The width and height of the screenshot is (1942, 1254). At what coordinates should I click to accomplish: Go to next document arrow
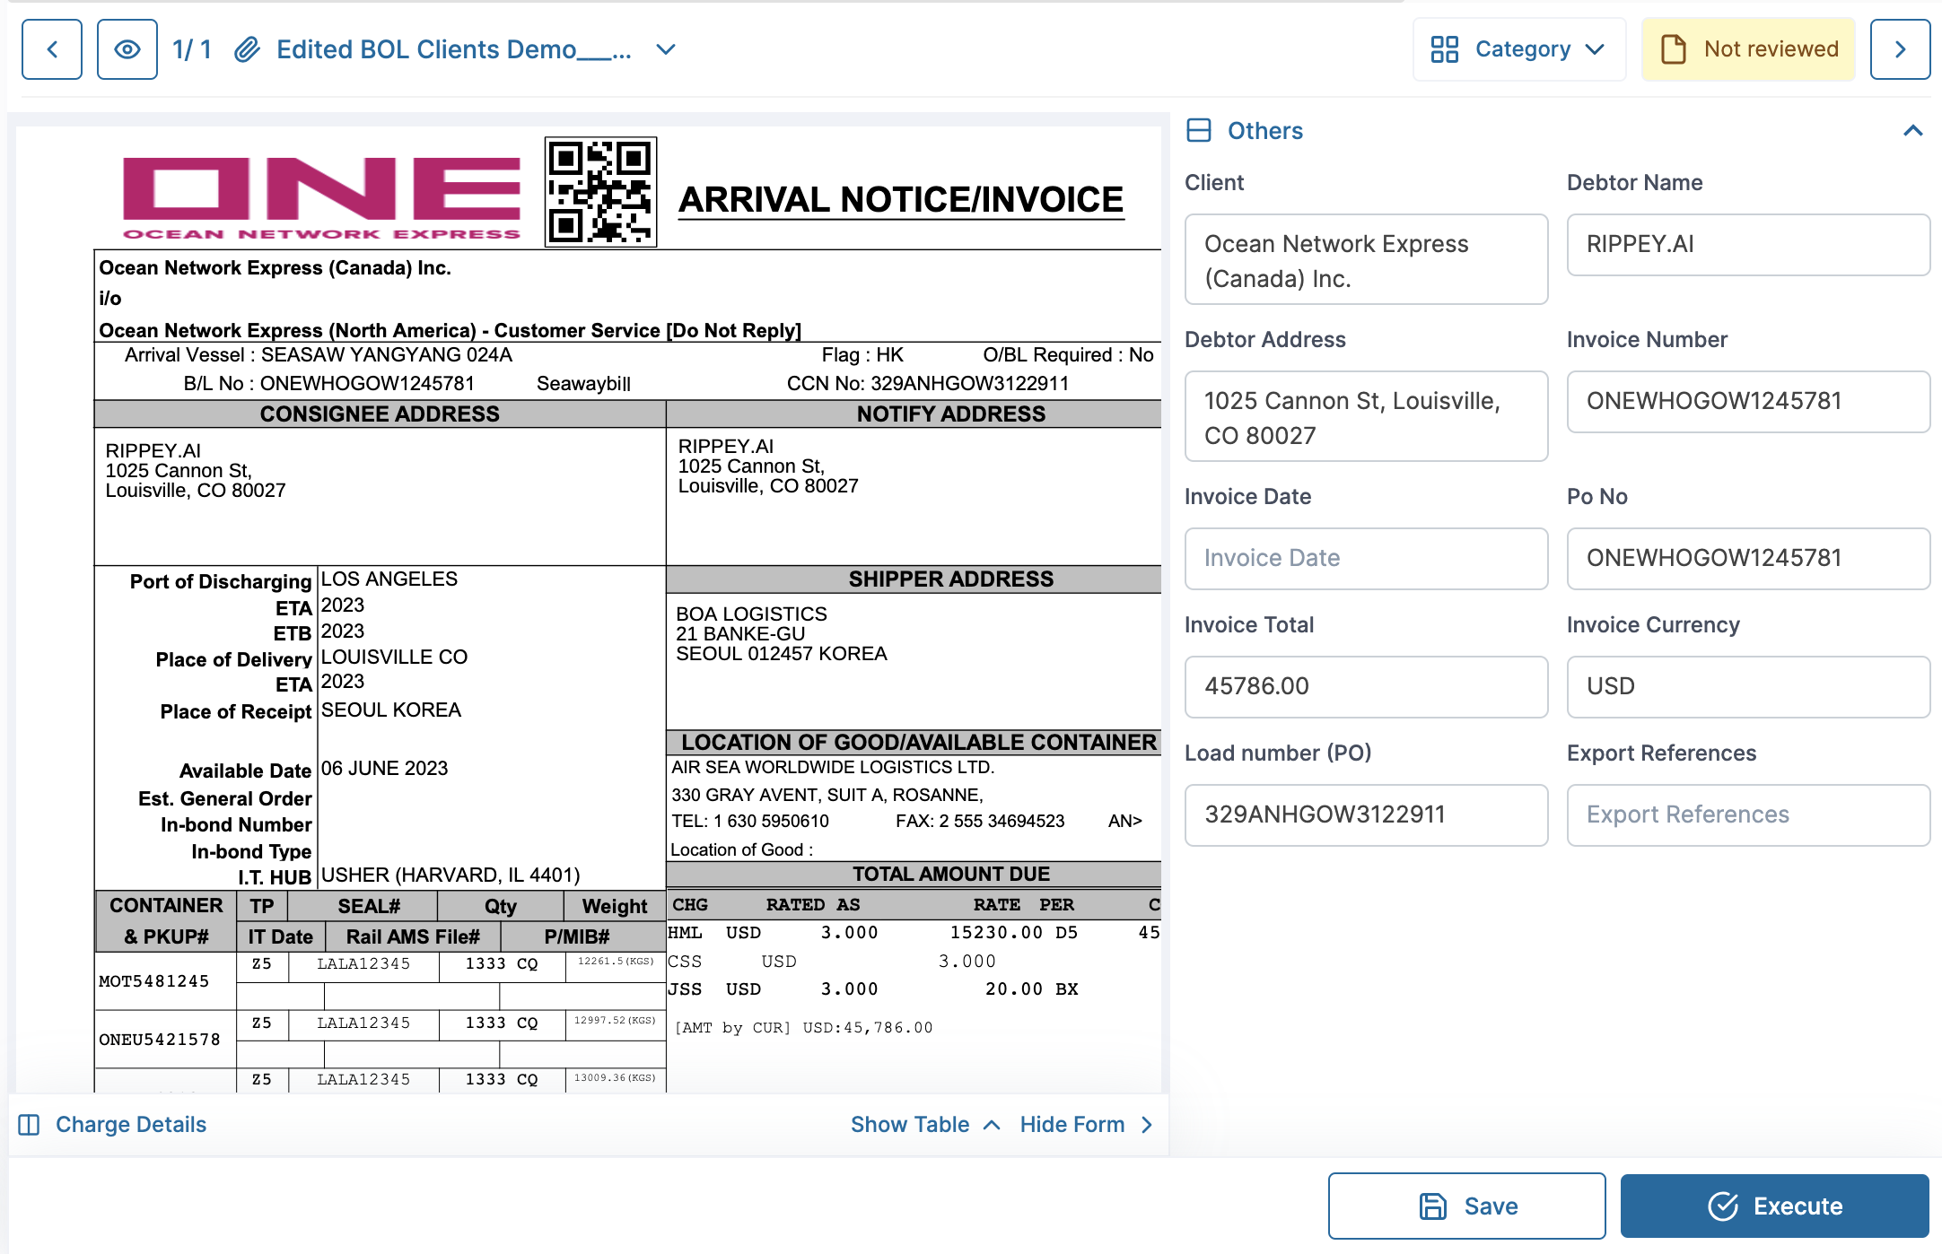[1900, 49]
